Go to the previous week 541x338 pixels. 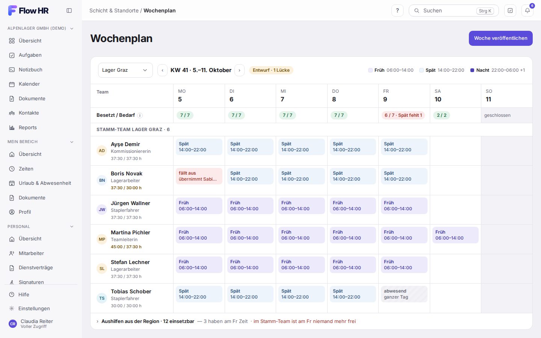pyautogui.click(x=162, y=70)
